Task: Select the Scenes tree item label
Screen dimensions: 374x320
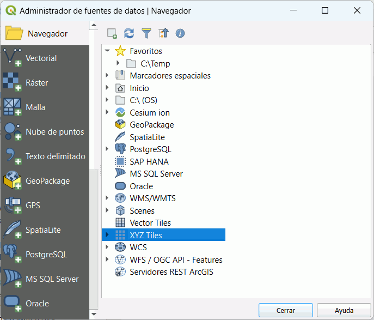Action: click(x=142, y=210)
